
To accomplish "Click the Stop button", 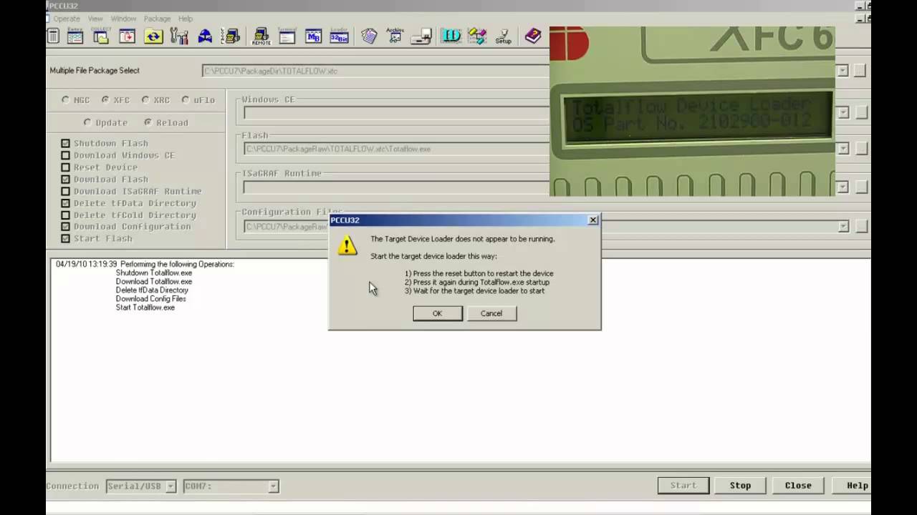I will pyautogui.click(x=741, y=486).
